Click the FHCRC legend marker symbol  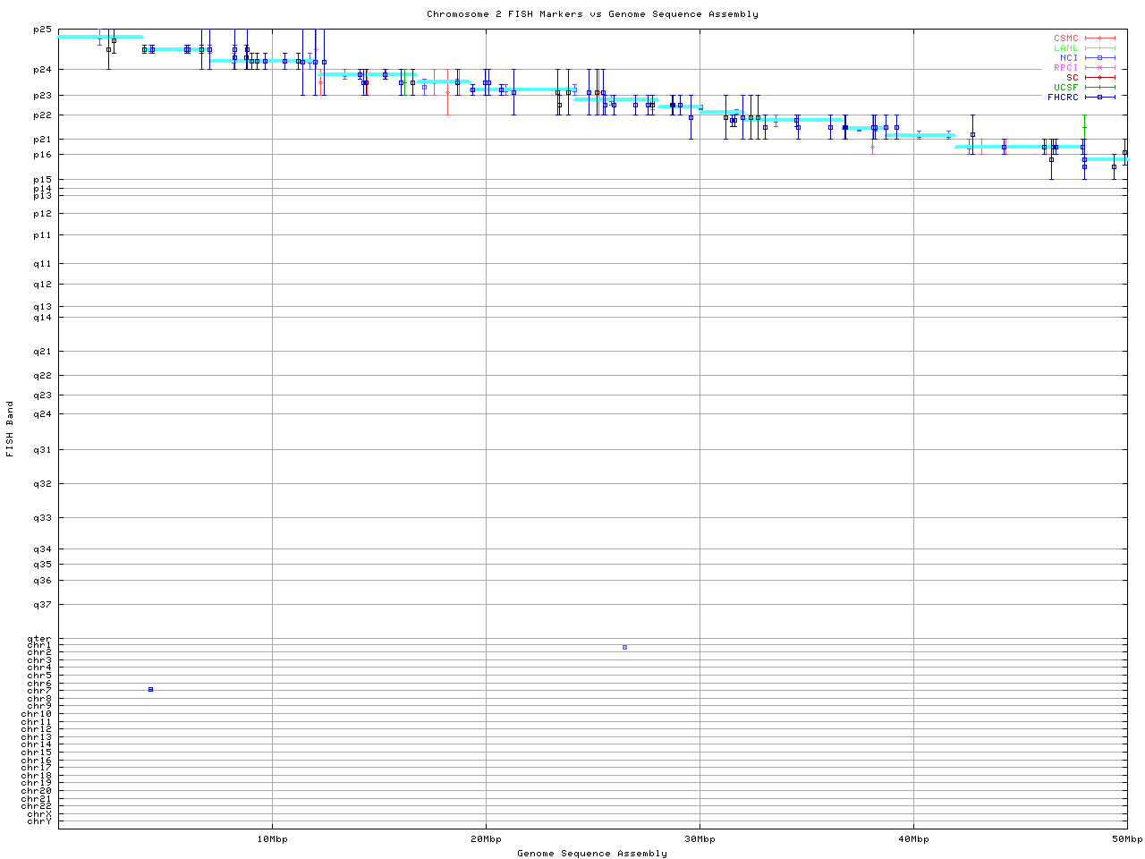click(1099, 98)
